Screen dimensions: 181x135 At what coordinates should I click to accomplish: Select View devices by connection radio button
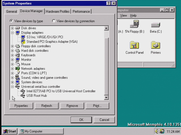click(54, 21)
